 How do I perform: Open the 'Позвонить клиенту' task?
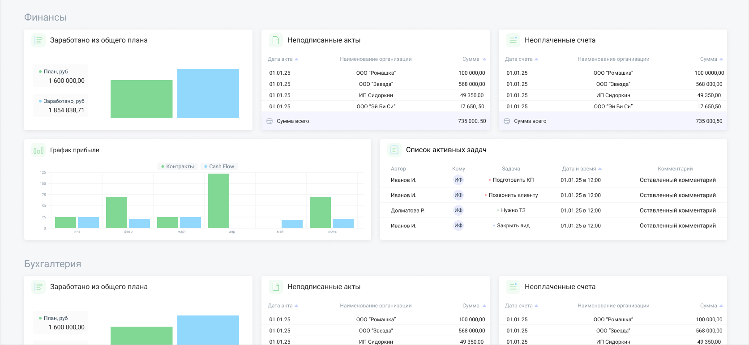(x=513, y=195)
